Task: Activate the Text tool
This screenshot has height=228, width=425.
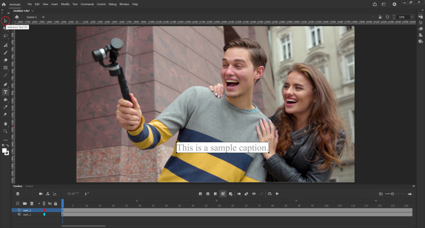Action: click(5, 92)
